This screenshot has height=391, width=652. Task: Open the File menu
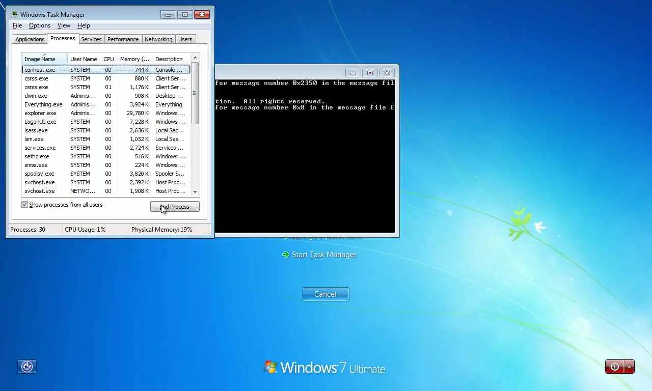tap(17, 25)
